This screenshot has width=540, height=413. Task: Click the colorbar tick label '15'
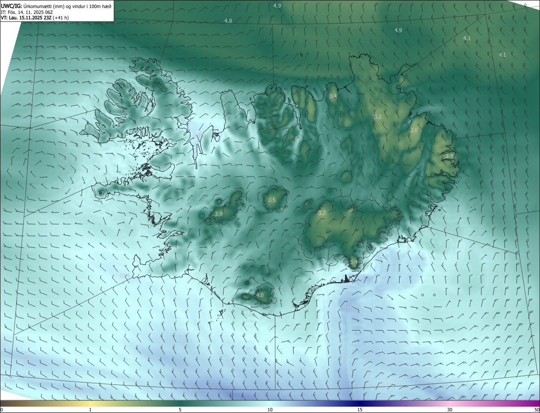(360, 410)
